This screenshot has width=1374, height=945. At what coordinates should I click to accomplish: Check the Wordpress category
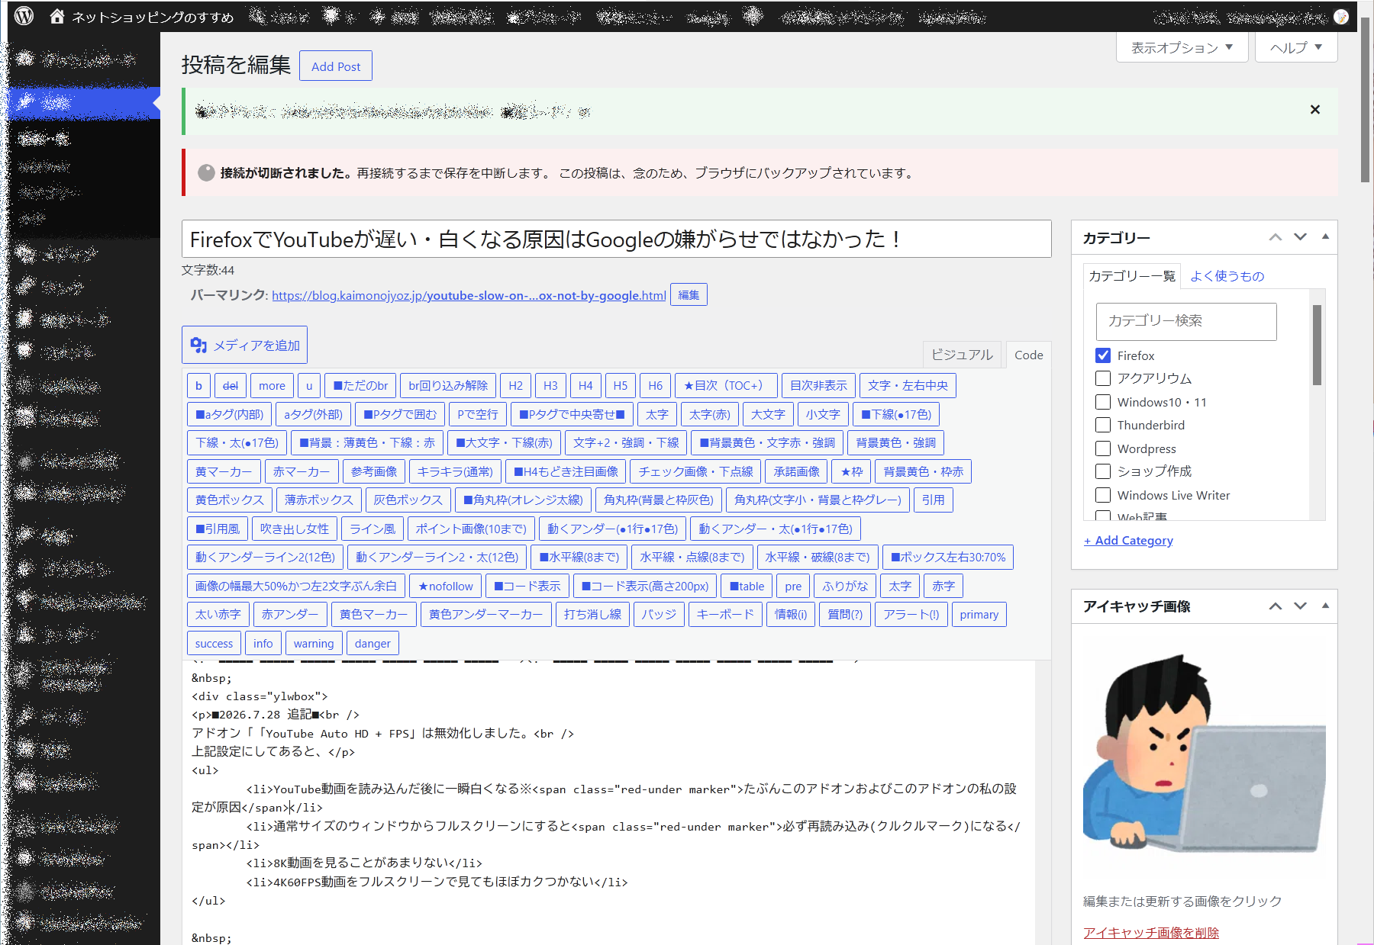tap(1103, 448)
